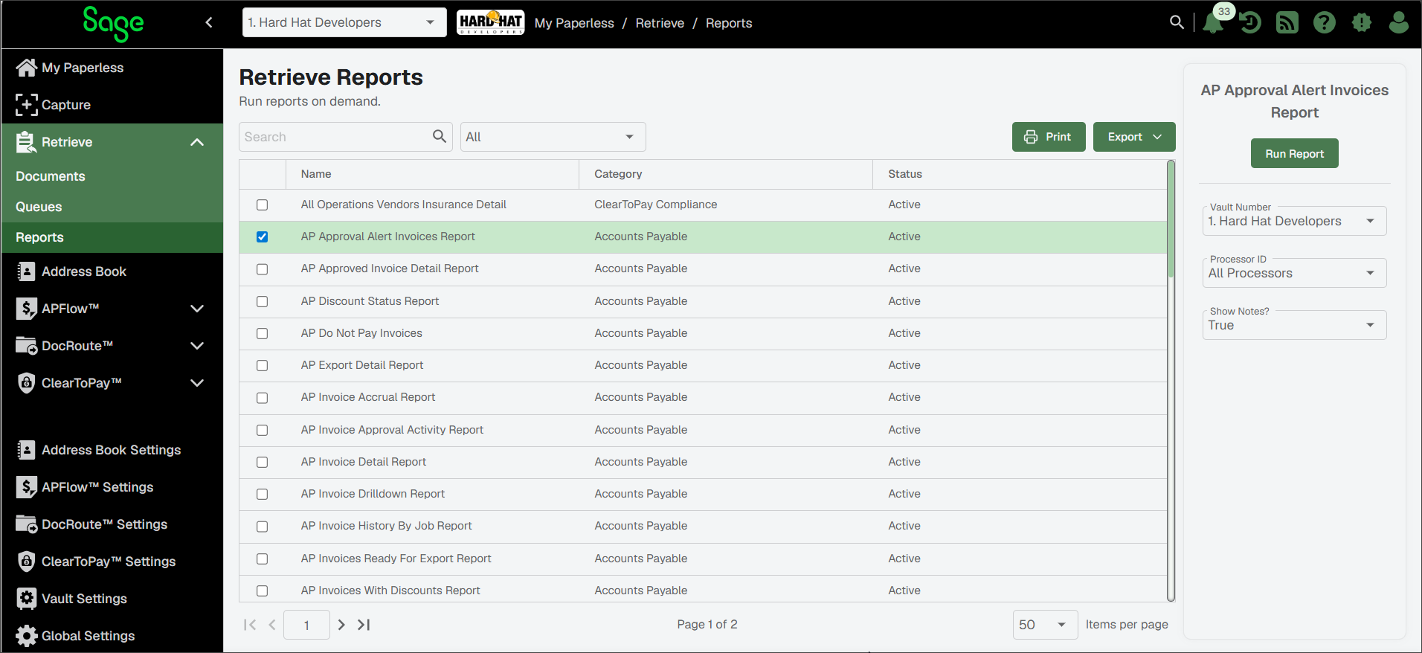This screenshot has height=653, width=1422.
Task: Open the settings gear badge icon in header
Action: 1362,23
